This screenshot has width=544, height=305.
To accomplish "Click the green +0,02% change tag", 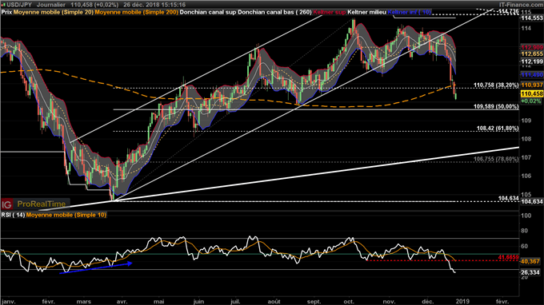I will point(531,101).
